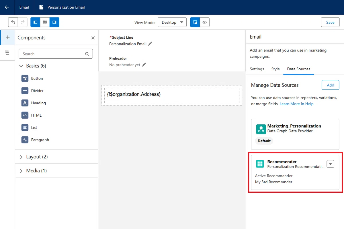344x229 pixels.
Task: Click the Marketing_Personalization data graph icon
Action: tap(261, 129)
